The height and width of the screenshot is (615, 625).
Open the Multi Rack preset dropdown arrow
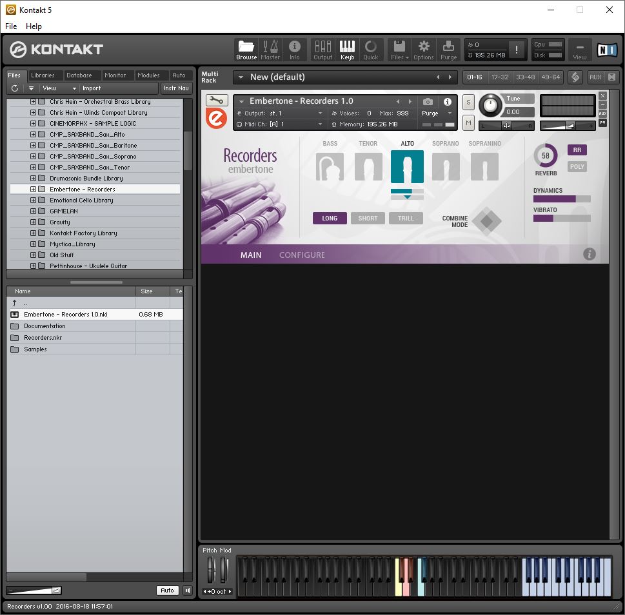click(241, 77)
